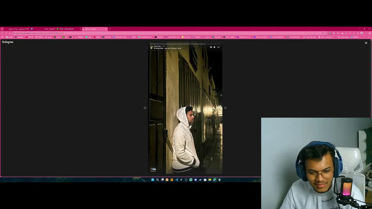The image size is (372, 209).
Task: Open the YouTube bookmark
Action: click(30, 37)
